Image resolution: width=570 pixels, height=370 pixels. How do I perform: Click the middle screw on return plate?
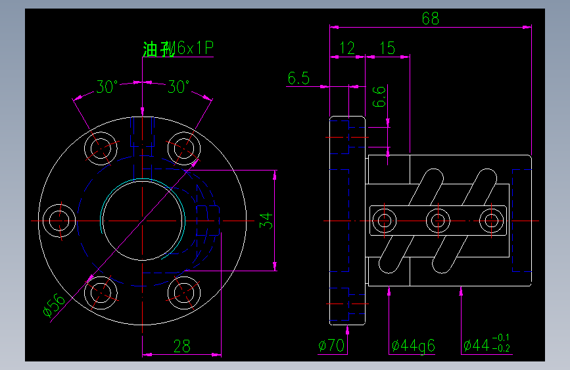438,221
